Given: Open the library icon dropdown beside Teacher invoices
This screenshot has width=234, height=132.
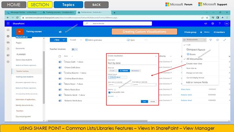Looking at the screenshot, I should click(x=74, y=49).
